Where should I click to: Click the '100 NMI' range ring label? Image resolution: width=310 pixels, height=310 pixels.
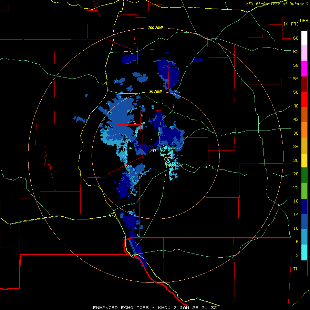click(x=155, y=28)
